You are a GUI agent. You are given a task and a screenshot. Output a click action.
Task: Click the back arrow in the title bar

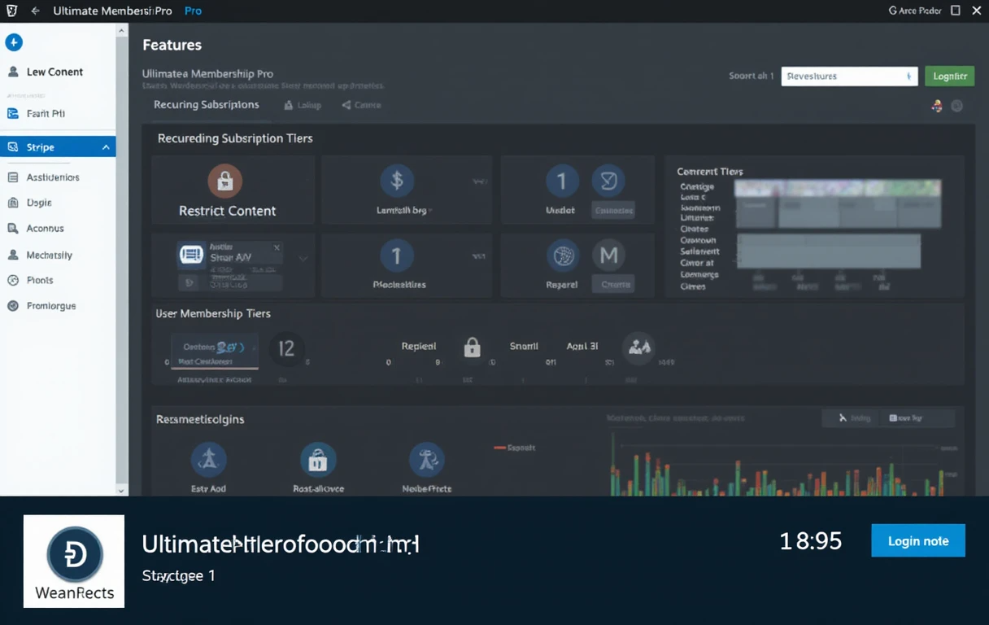(x=35, y=11)
